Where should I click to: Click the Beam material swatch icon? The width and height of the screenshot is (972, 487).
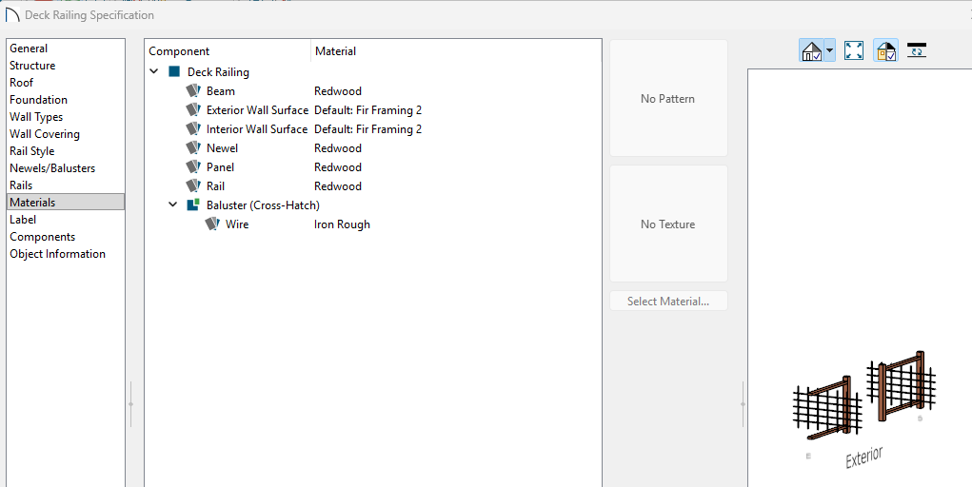(x=194, y=91)
